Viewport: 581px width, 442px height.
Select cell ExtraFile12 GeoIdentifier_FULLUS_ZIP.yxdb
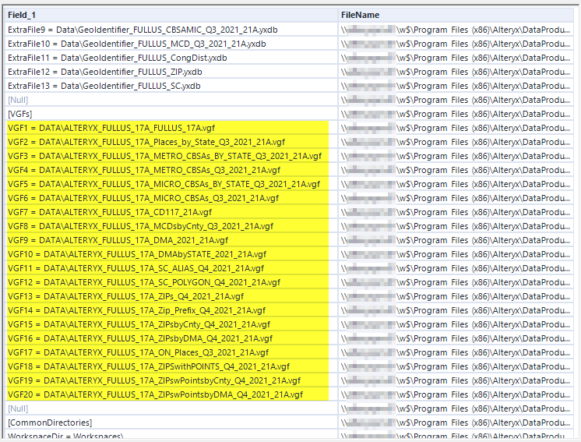click(171, 72)
